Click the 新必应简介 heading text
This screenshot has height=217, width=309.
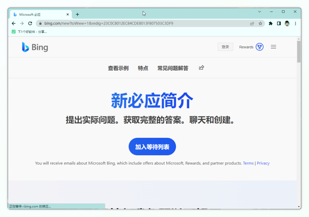[152, 100]
